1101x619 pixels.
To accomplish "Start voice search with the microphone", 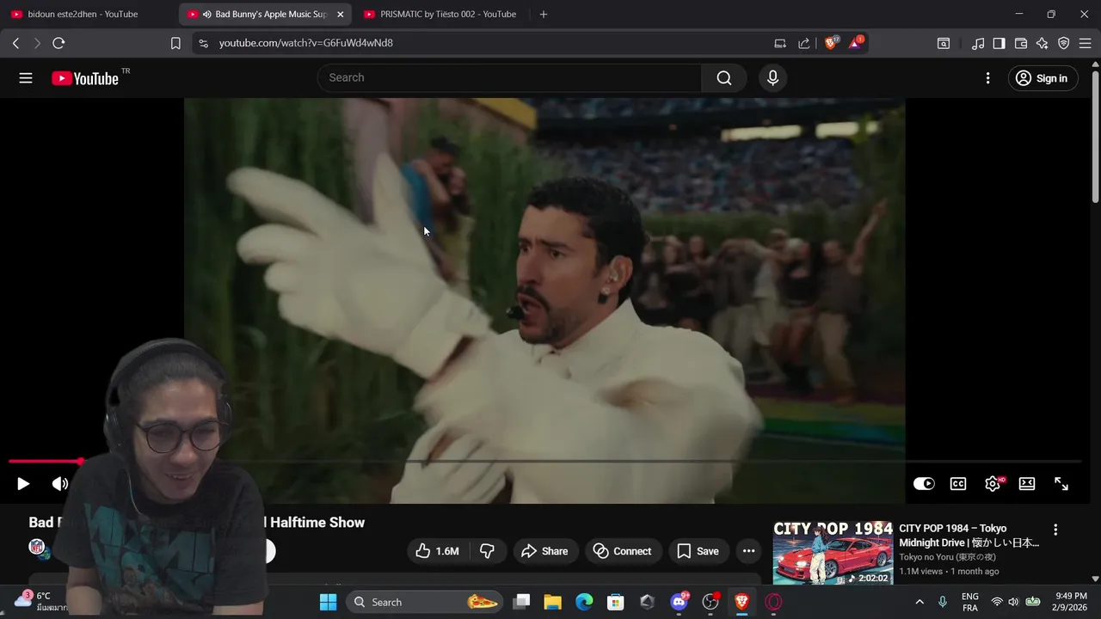I will [772, 78].
